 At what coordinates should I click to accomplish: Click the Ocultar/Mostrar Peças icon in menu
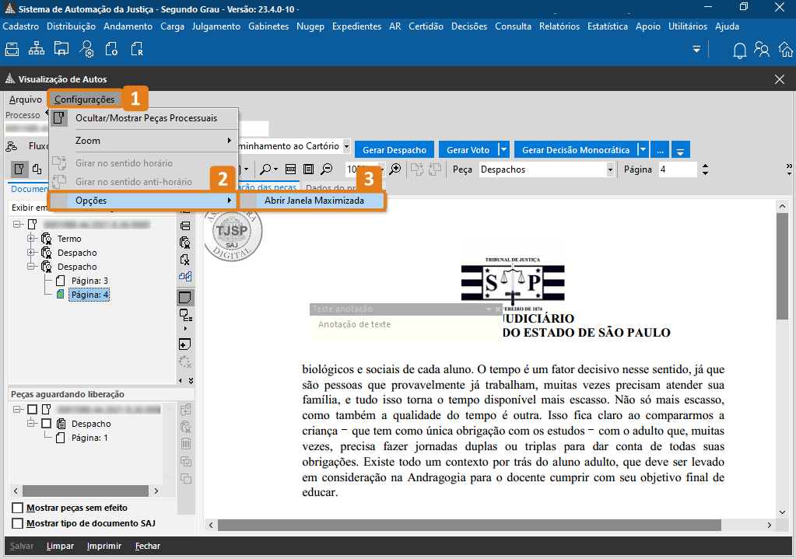[x=59, y=118]
